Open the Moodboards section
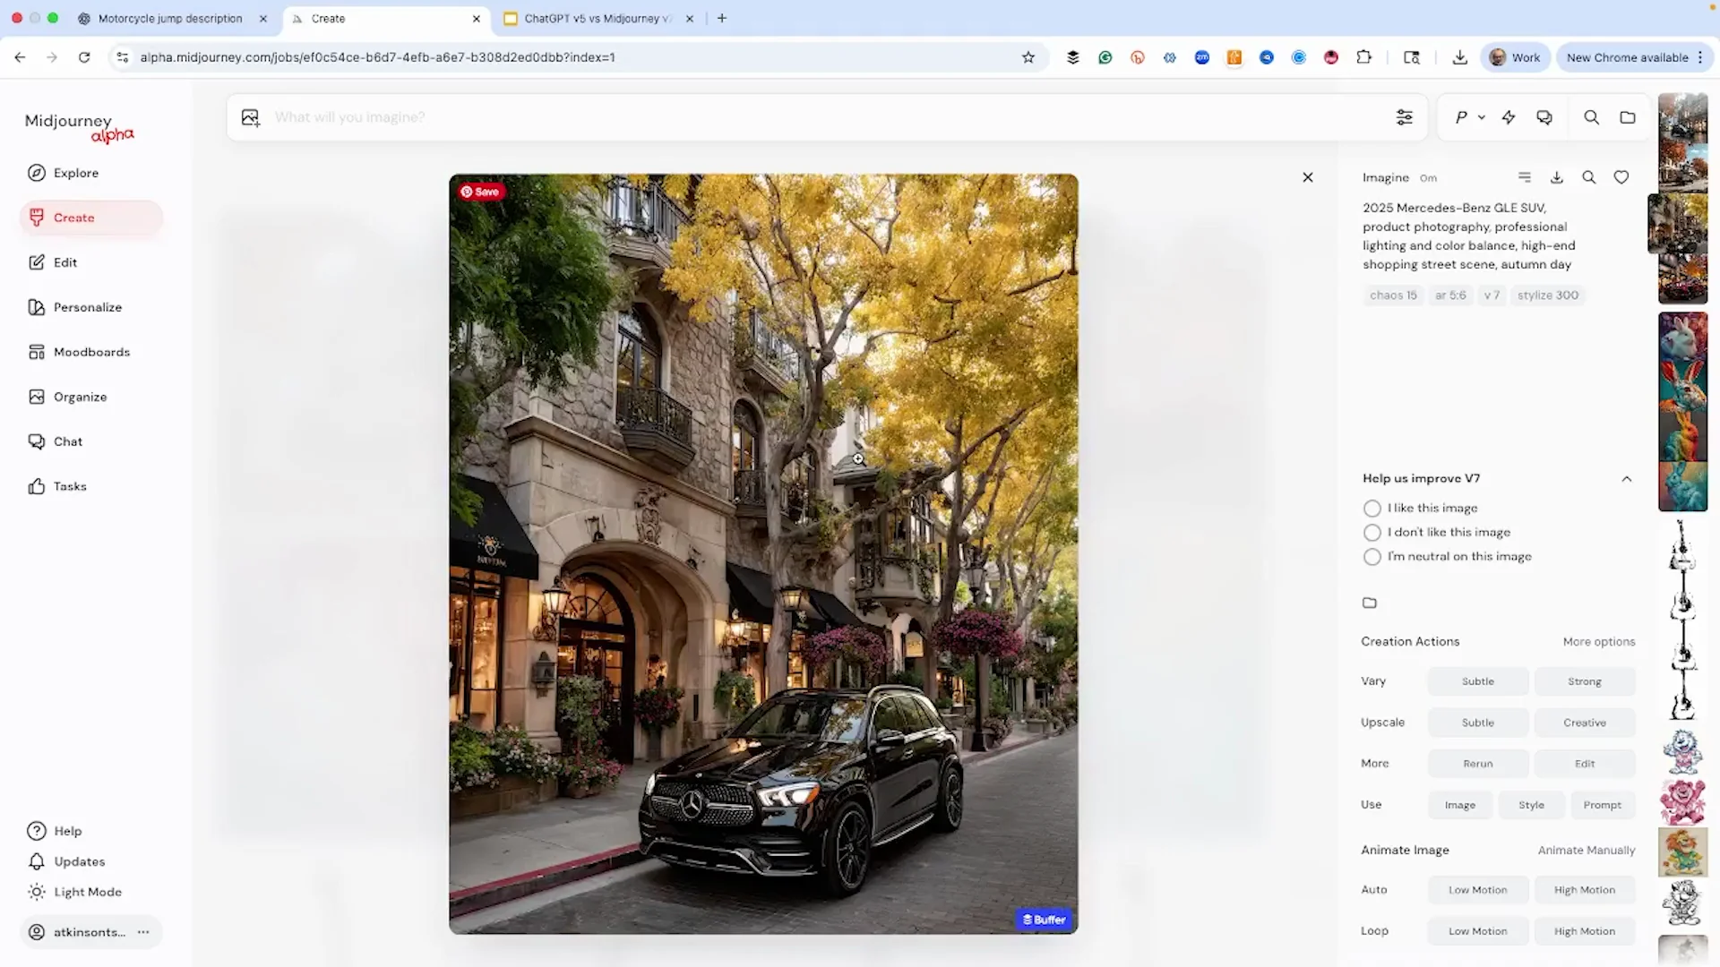This screenshot has width=1720, height=967. click(x=91, y=352)
